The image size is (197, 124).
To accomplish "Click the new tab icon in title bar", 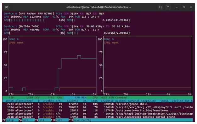I will [x=7, y=7].
